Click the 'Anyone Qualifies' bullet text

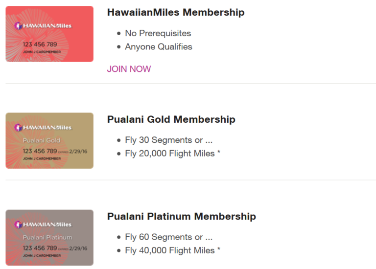tap(159, 47)
